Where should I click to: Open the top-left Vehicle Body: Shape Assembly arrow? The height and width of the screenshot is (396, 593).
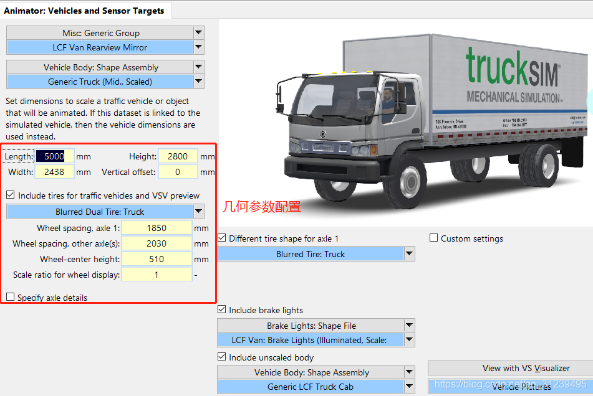pyautogui.click(x=198, y=67)
